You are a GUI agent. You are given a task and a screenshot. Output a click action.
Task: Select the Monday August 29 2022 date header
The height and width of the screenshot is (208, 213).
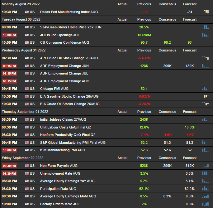coord(21,4)
